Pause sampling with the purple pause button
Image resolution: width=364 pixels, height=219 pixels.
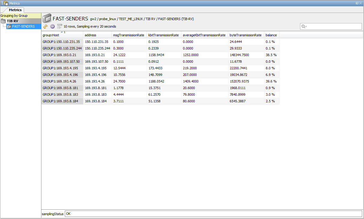click(x=53, y=26)
